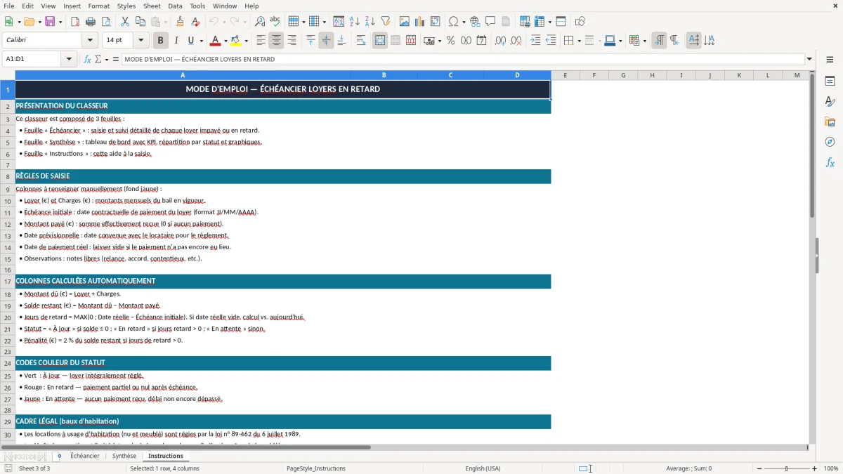Open the conditional formatting dropdown
Viewport: 843px width, 474px height.
coord(644,41)
